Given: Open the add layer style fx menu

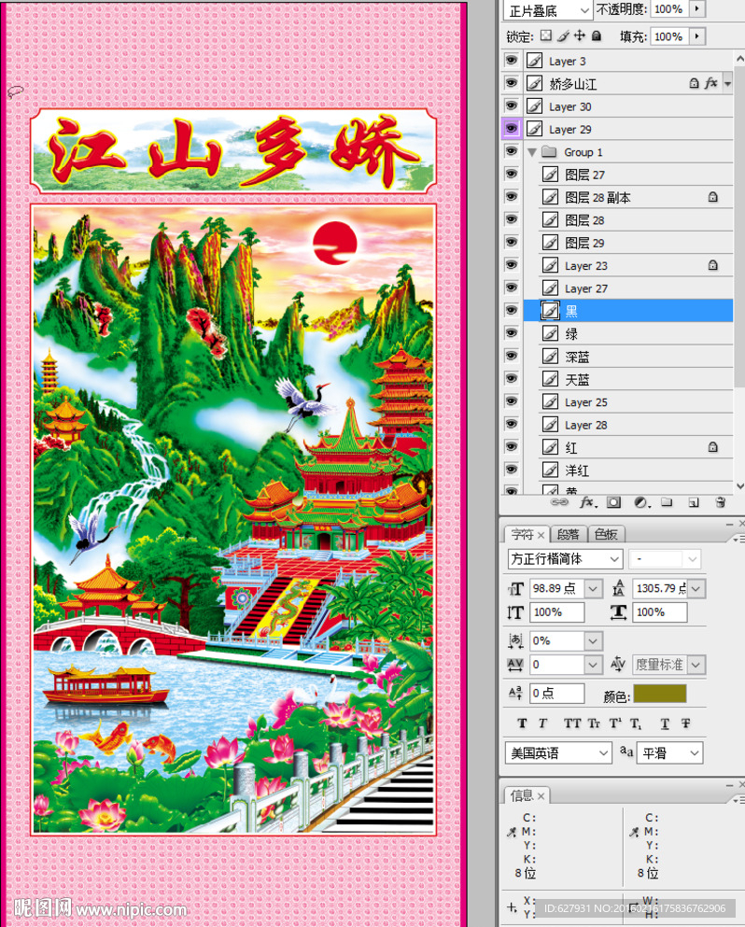Looking at the screenshot, I should tap(588, 502).
